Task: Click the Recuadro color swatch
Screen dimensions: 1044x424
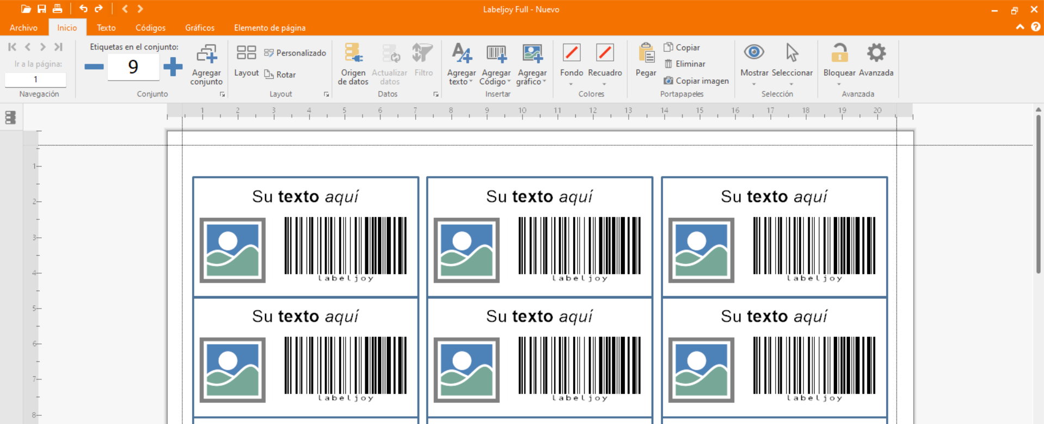Action: tap(605, 53)
